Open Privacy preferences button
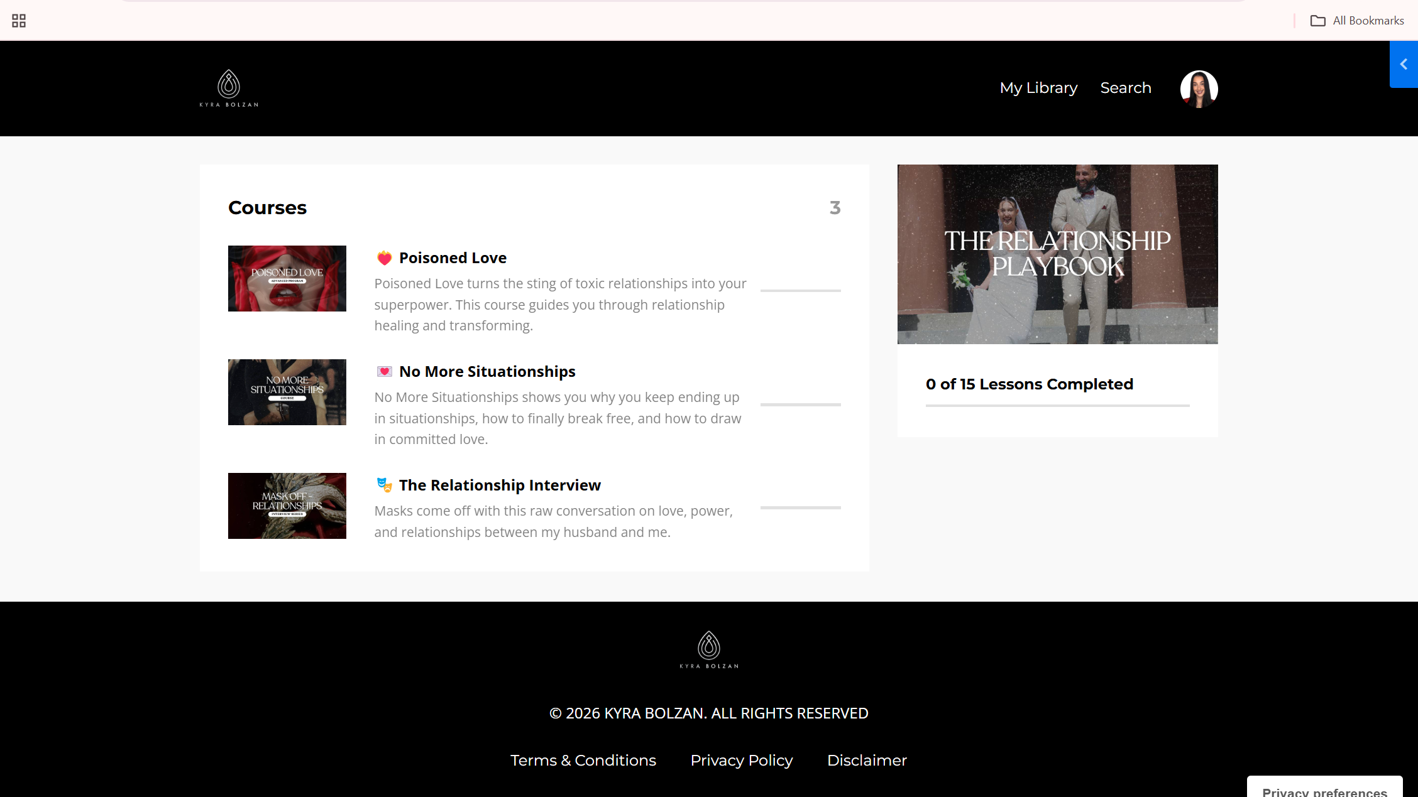The width and height of the screenshot is (1418, 797). tap(1324, 789)
